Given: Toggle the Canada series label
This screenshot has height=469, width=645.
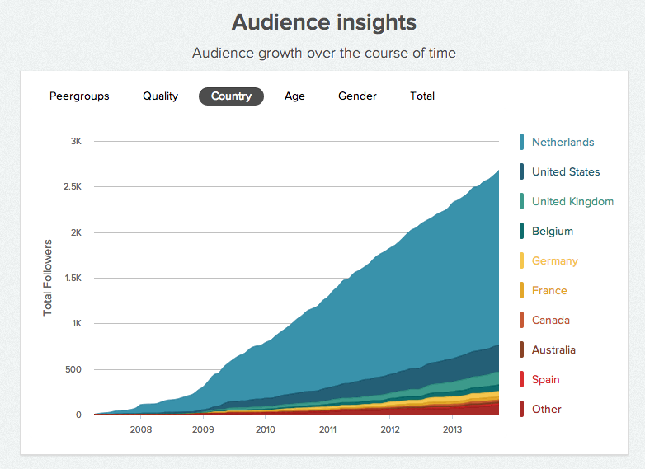Looking at the screenshot, I should 551,320.
